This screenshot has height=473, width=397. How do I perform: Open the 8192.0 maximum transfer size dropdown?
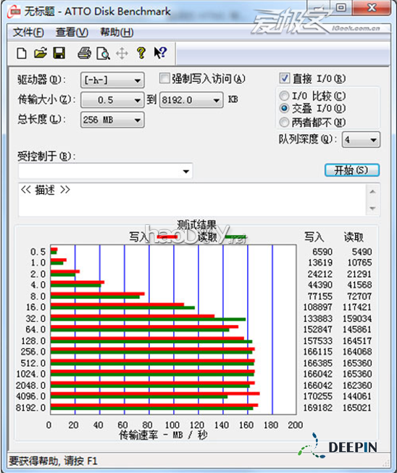tap(191, 100)
